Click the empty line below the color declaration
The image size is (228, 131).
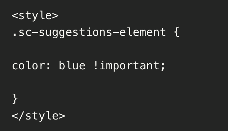[114, 82]
